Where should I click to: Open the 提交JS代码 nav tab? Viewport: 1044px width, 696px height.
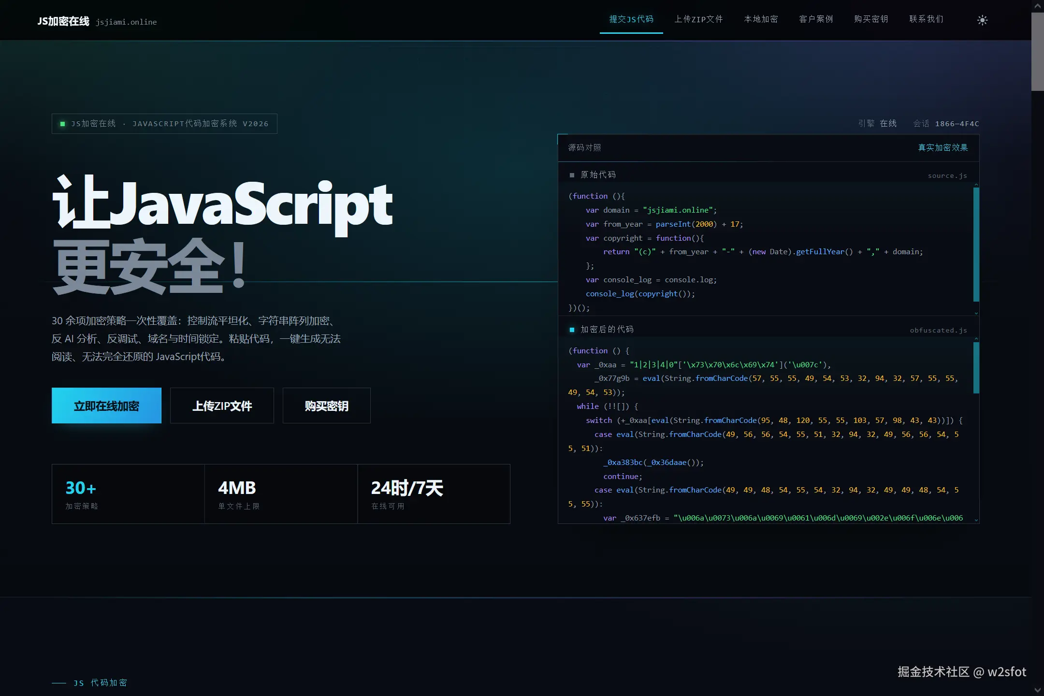point(631,19)
